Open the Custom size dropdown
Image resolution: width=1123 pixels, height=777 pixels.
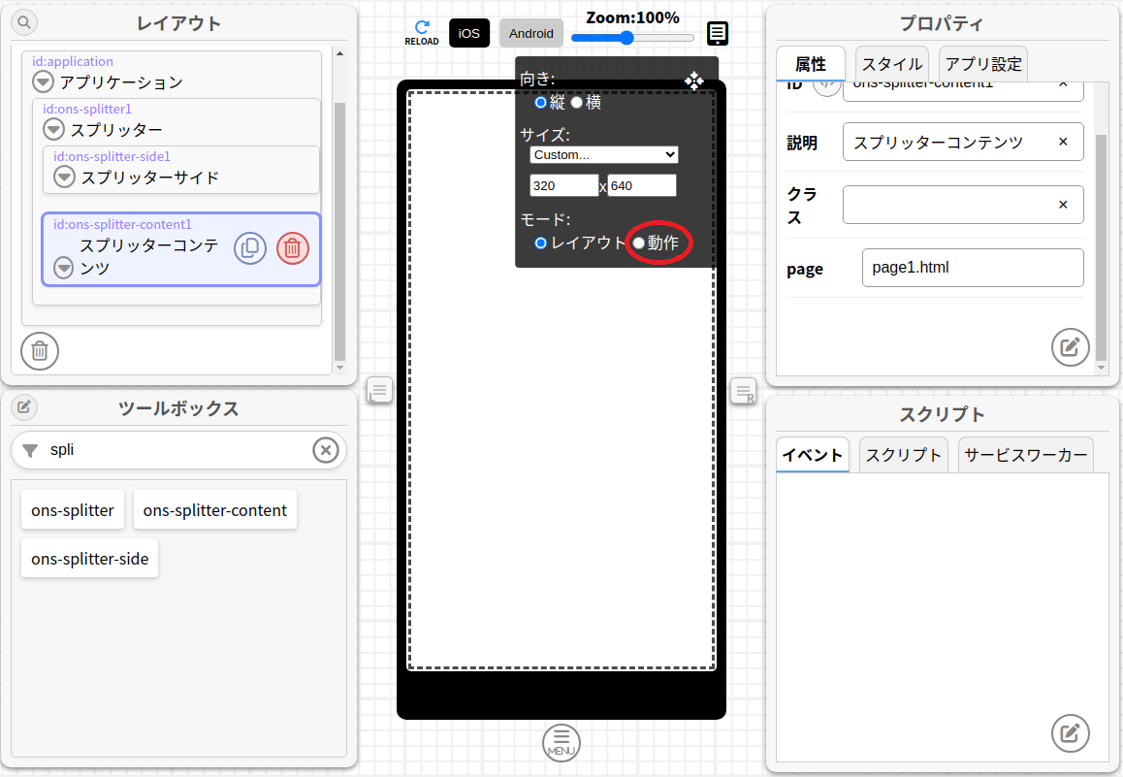[603, 155]
